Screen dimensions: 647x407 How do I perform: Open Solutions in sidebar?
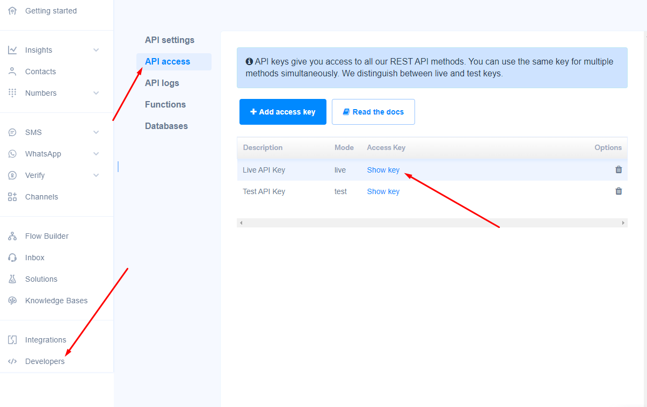[x=41, y=279]
